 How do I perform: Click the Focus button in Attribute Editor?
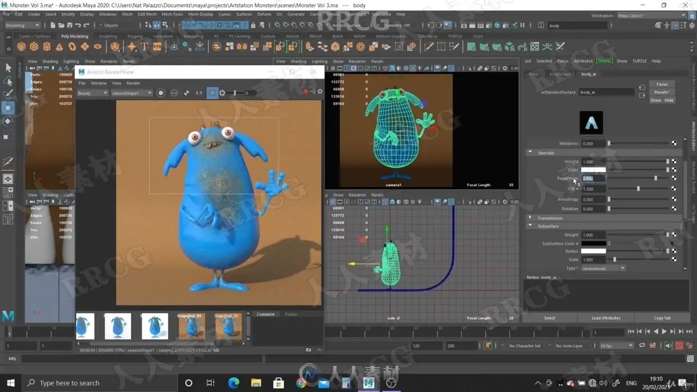662,84
